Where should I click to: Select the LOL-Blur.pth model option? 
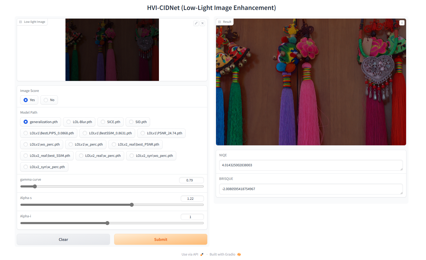click(79, 122)
